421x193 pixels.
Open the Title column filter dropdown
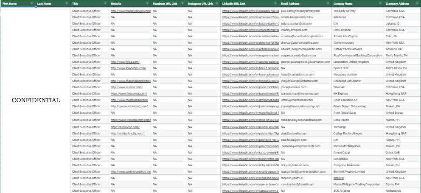pyautogui.click(x=105, y=4)
